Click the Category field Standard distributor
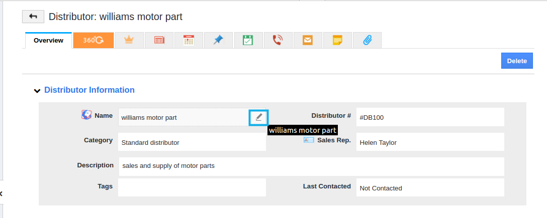 click(192, 142)
